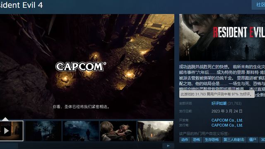Open the developer CAPCOM Co., Ltd. link
265x149 pixels.
click(x=227, y=120)
